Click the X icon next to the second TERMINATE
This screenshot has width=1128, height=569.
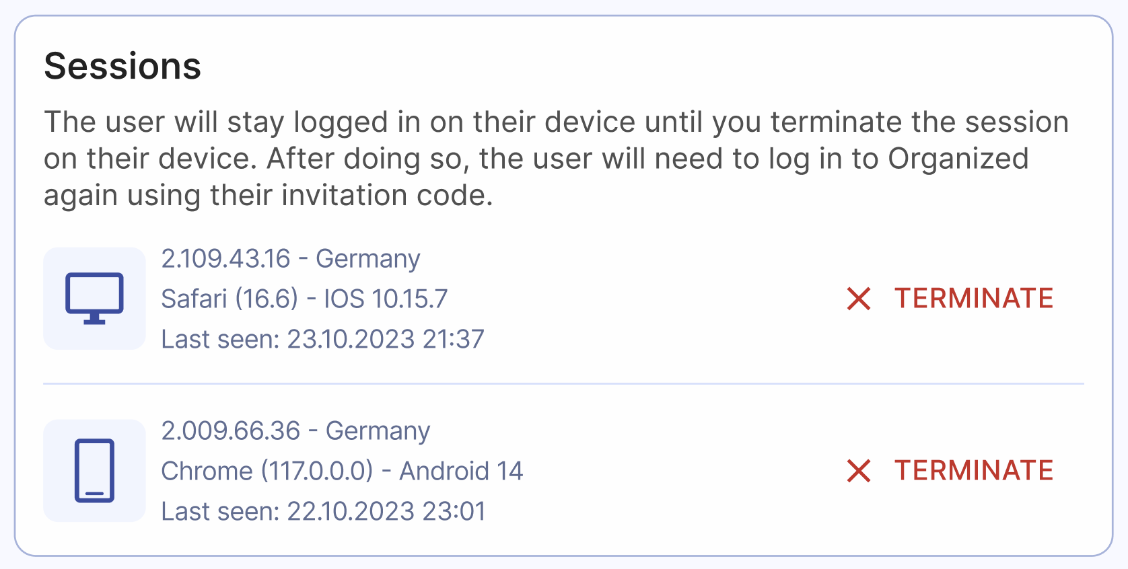[x=859, y=471]
